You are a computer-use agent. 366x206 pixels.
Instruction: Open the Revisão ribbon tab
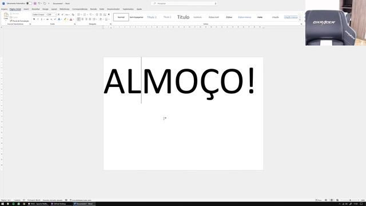[93, 9]
